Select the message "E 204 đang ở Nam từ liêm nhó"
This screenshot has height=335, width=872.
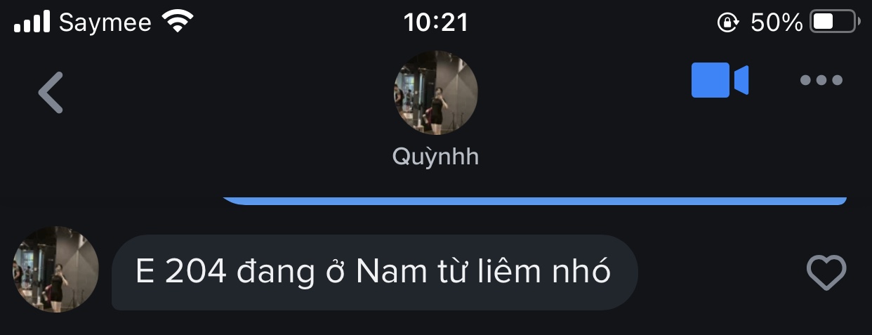(374, 272)
